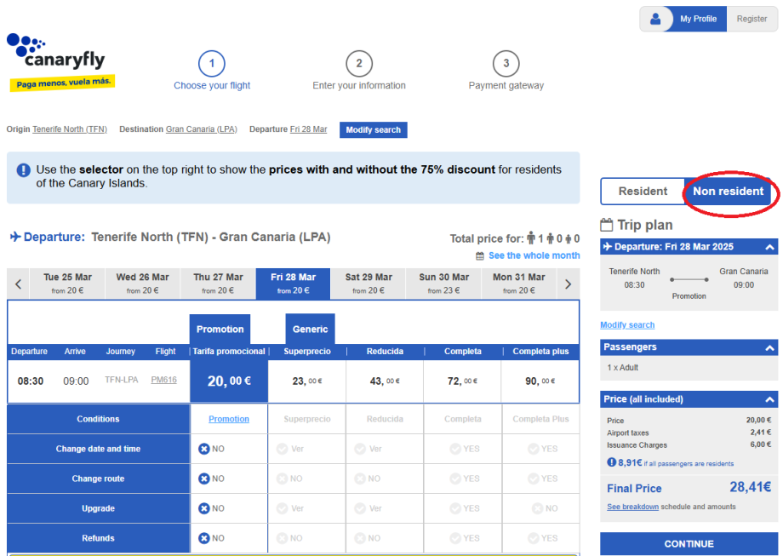
Task: Click the user profile avatar icon
Action: pyautogui.click(x=655, y=19)
